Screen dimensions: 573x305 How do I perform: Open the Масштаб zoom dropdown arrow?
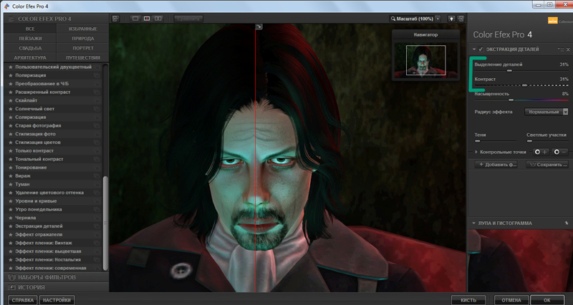pyautogui.click(x=438, y=19)
